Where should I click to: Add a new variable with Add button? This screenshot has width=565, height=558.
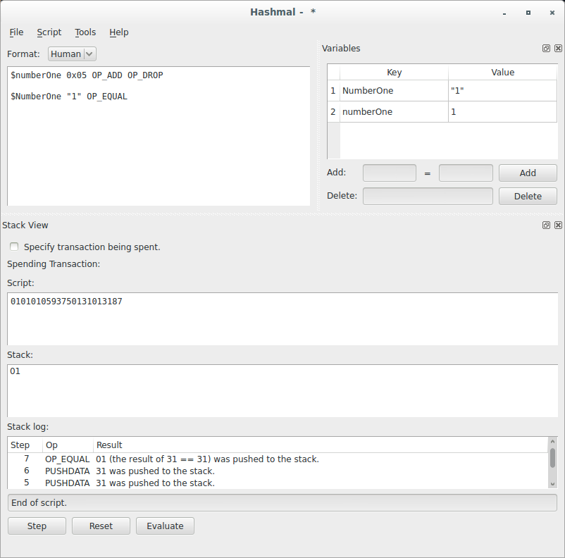(527, 173)
